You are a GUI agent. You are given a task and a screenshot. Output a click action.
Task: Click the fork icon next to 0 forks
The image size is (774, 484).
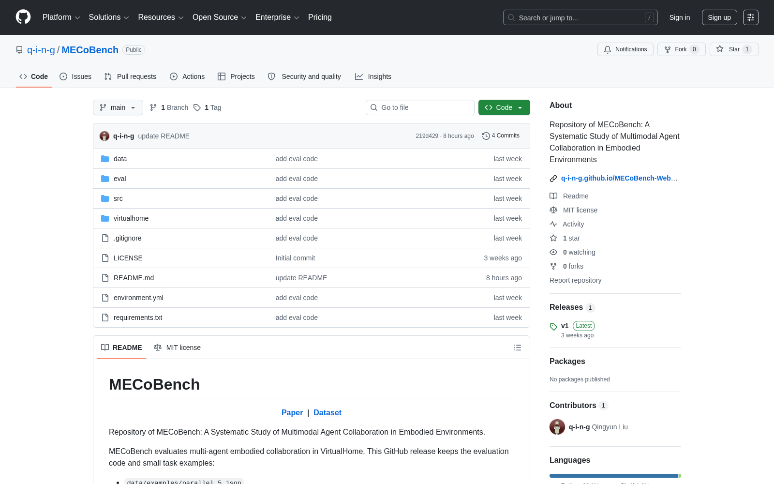pos(553,266)
